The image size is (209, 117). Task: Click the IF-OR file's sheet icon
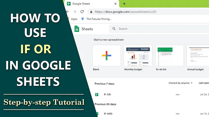(x=97, y=94)
